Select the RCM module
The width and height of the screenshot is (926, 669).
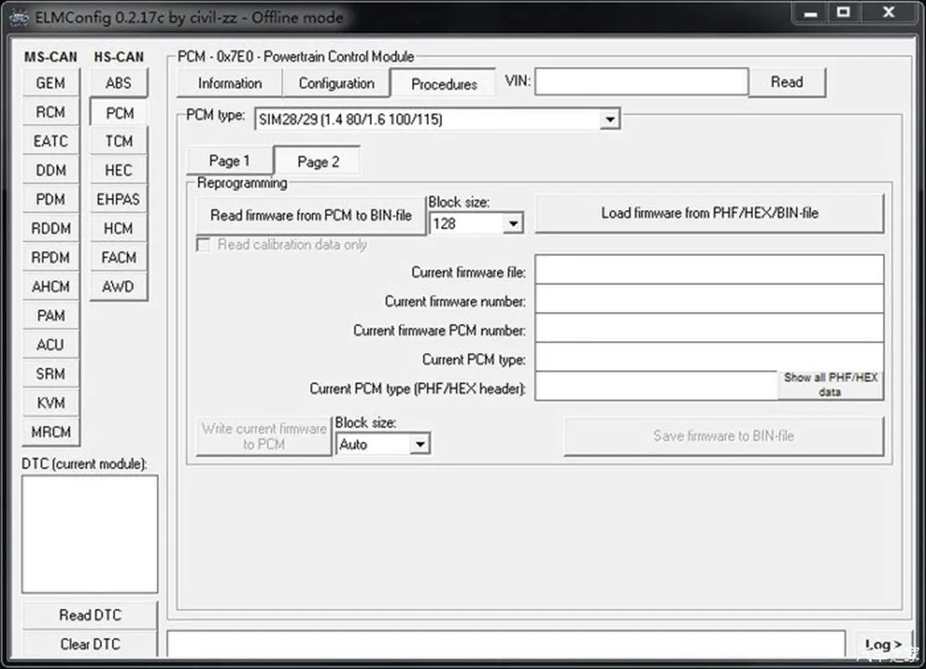click(51, 112)
